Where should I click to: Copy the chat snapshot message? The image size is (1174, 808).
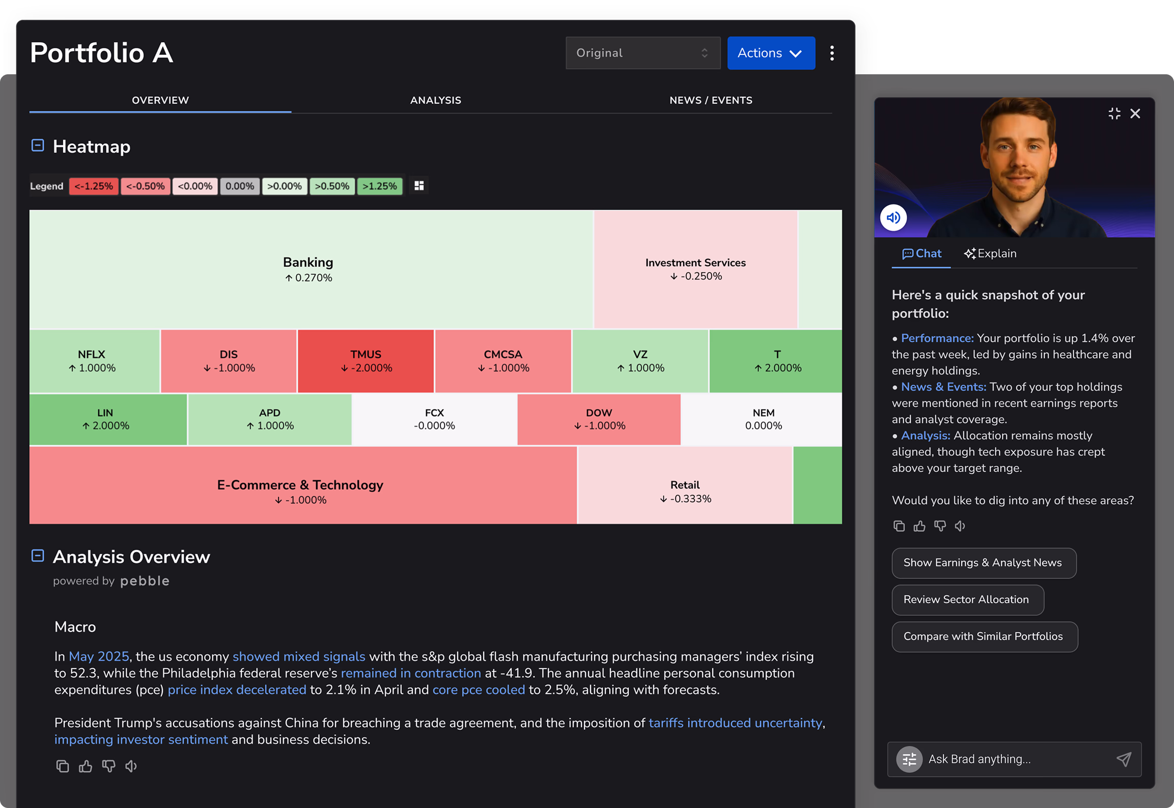click(899, 526)
